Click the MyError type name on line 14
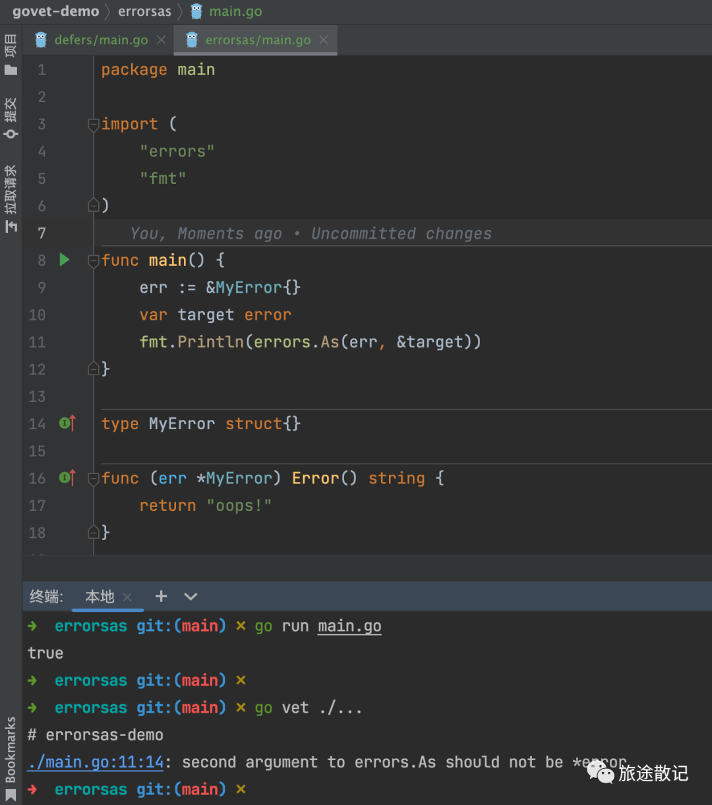This screenshot has height=805, width=712. coord(182,423)
